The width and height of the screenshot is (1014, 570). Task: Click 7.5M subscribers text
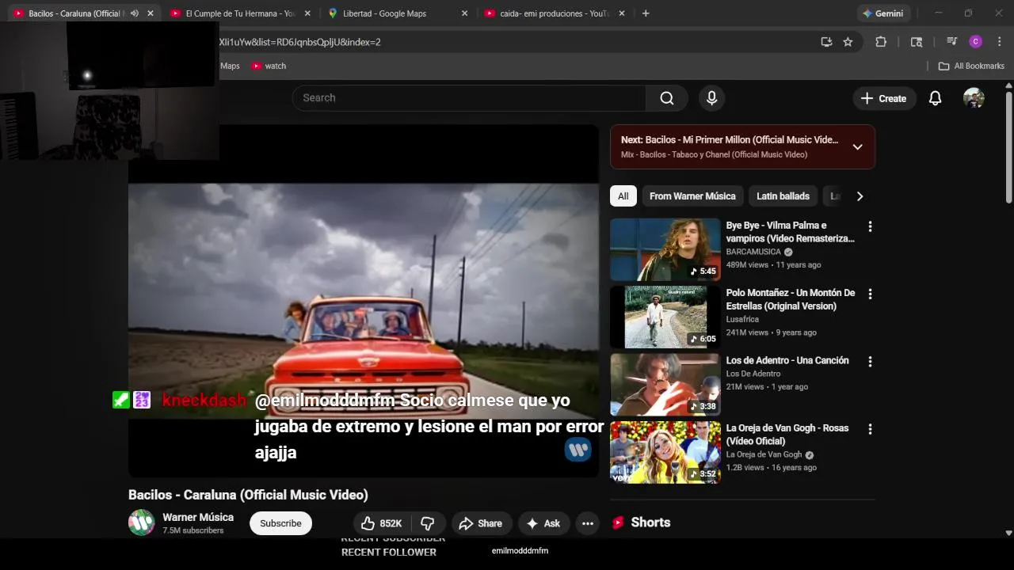193,530
